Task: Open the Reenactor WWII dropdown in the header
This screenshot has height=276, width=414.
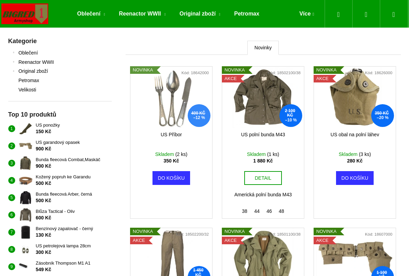Action: [142, 14]
